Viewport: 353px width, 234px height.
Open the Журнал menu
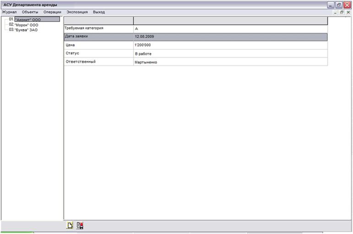pyautogui.click(x=9, y=12)
